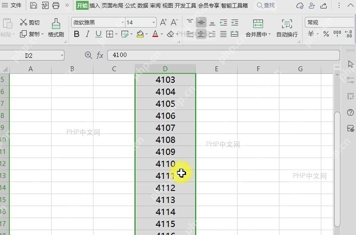Click the increase indent icon
This screenshot has width=356, height=235.
(235, 22)
